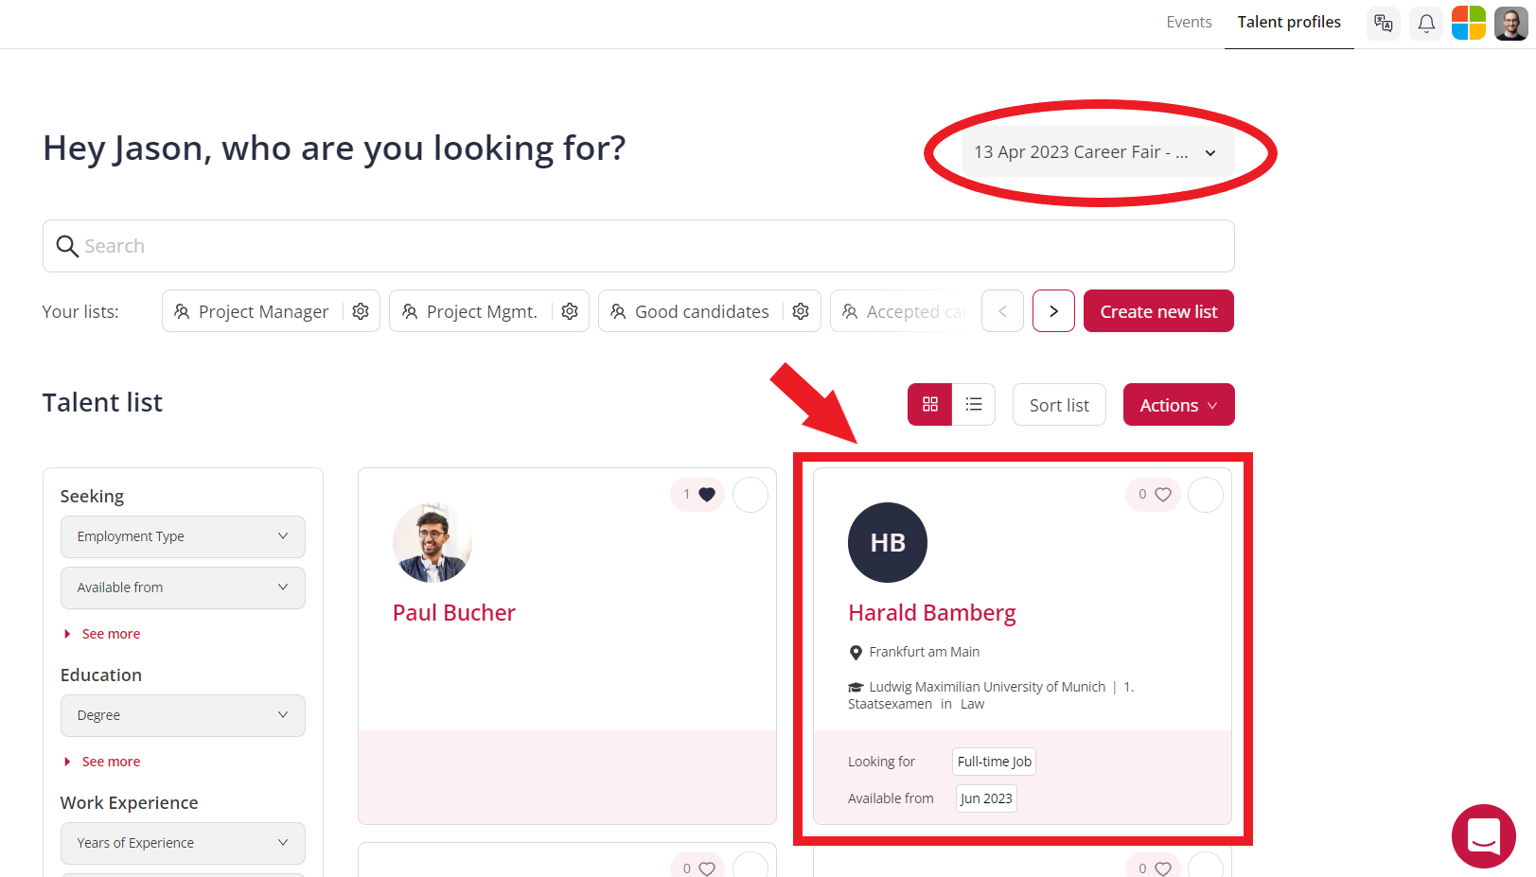The height and width of the screenshot is (877, 1536).
Task: Open the Degree filter dropdown
Action: [x=183, y=715]
